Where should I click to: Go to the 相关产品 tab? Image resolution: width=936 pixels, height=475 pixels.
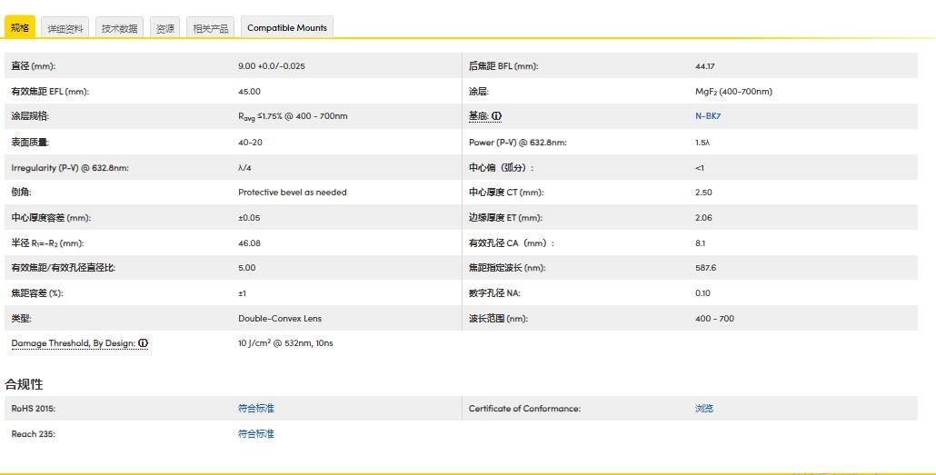tap(210, 28)
